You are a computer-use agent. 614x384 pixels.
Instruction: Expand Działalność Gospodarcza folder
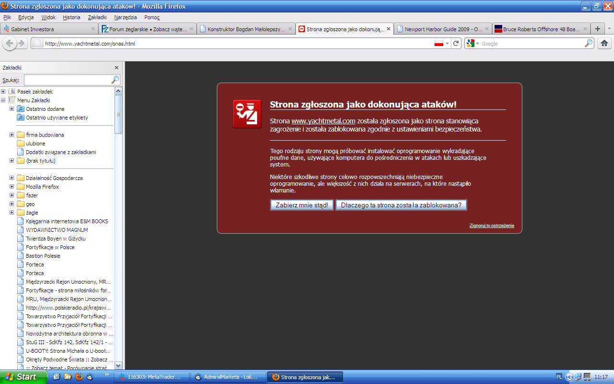click(x=12, y=178)
